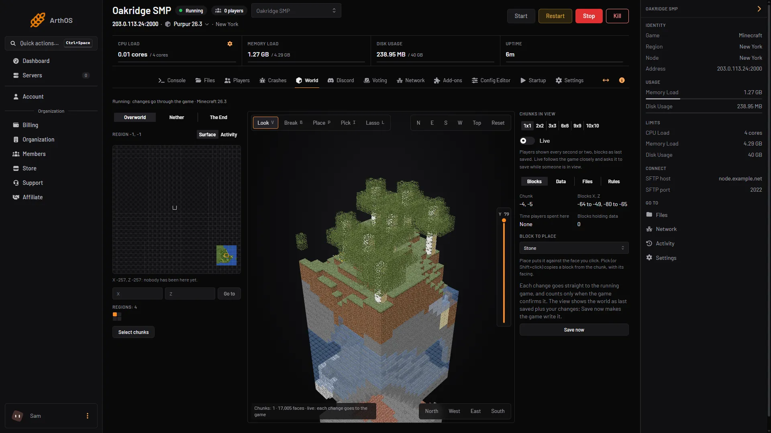Switch region map to Activity view
Image resolution: width=771 pixels, height=433 pixels.
pyautogui.click(x=229, y=135)
